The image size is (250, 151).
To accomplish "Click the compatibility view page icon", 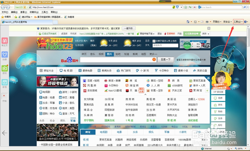I will [185, 7].
